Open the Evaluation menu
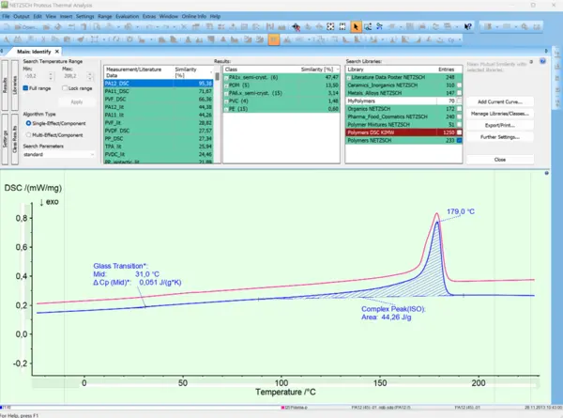 (x=127, y=16)
